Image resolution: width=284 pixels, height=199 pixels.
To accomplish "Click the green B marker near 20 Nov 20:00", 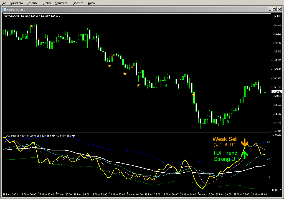I will tap(228, 122).
